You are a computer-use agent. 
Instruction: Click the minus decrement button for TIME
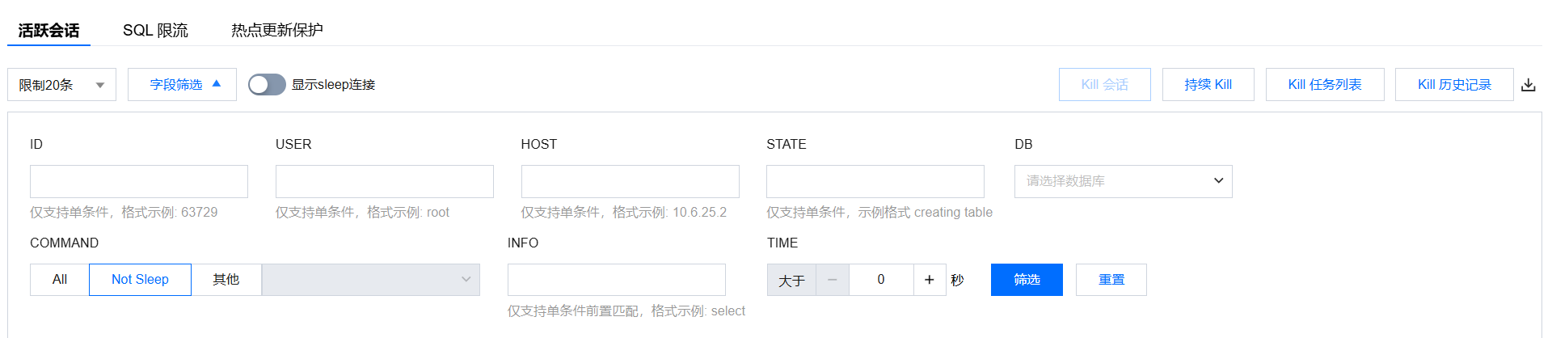pyautogui.click(x=833, y=280)
